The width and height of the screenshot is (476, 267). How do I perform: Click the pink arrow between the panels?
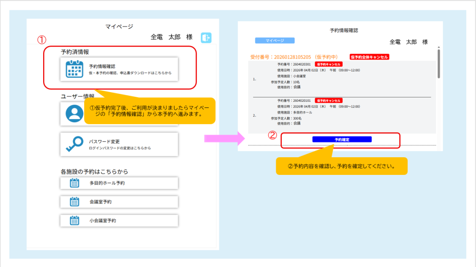point(224,138)
